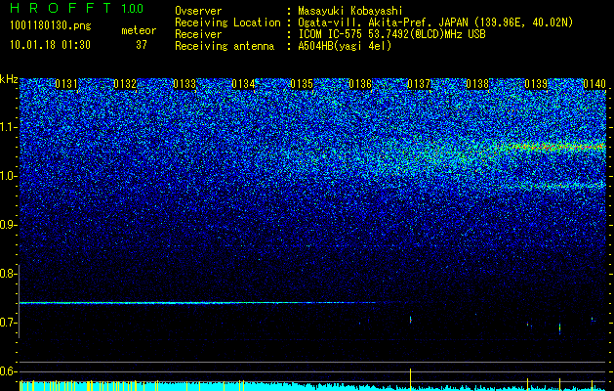Click the 0138 time marker

[x=477, y=84]
